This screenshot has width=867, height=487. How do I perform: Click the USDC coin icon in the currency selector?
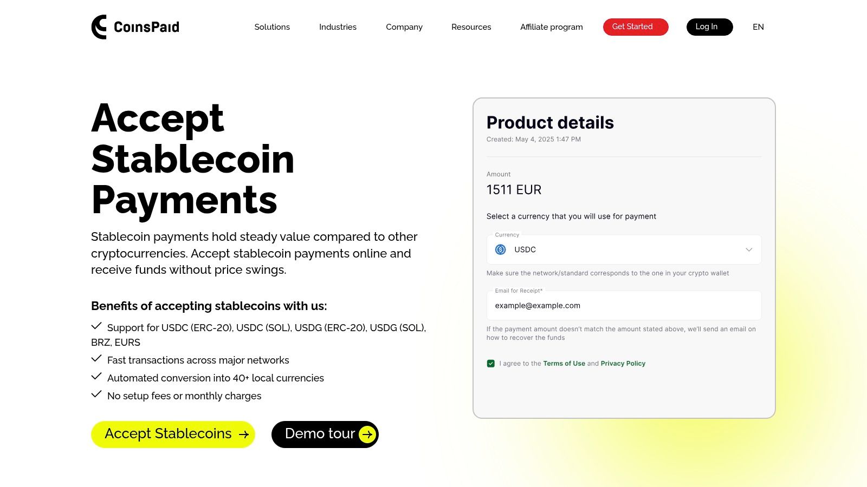(501, 249)
